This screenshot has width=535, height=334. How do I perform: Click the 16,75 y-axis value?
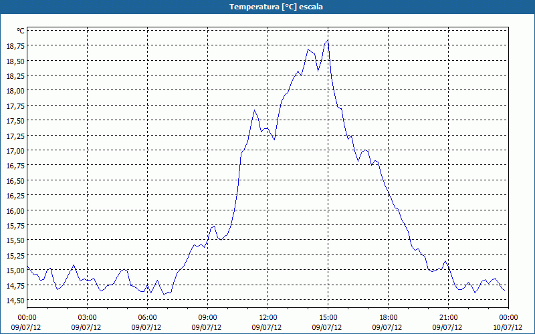(15, 165)
